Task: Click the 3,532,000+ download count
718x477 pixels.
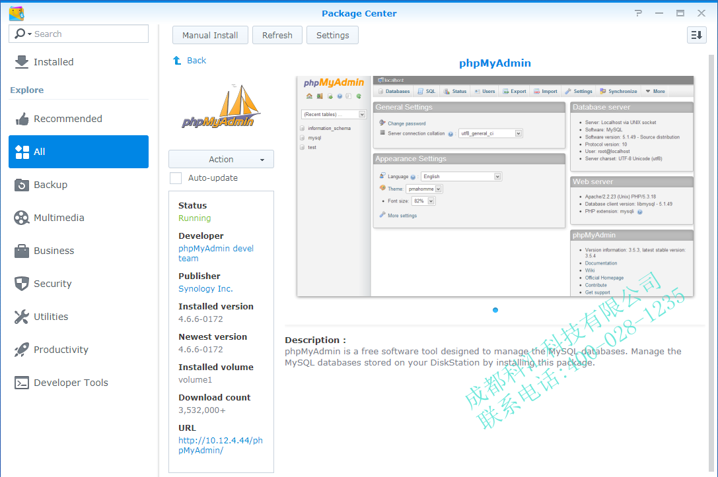Action: click(202, 410)
